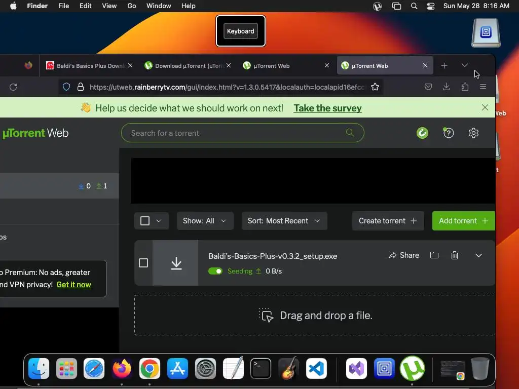Open Safari from the Dock
Viewport: 519px width, 389px height.
94,368
